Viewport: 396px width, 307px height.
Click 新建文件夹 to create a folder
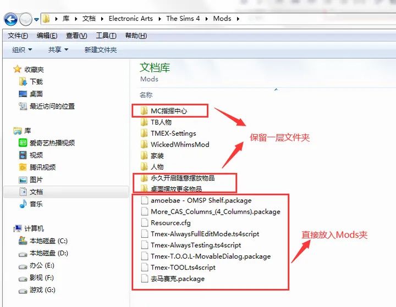tap(101, 49)
